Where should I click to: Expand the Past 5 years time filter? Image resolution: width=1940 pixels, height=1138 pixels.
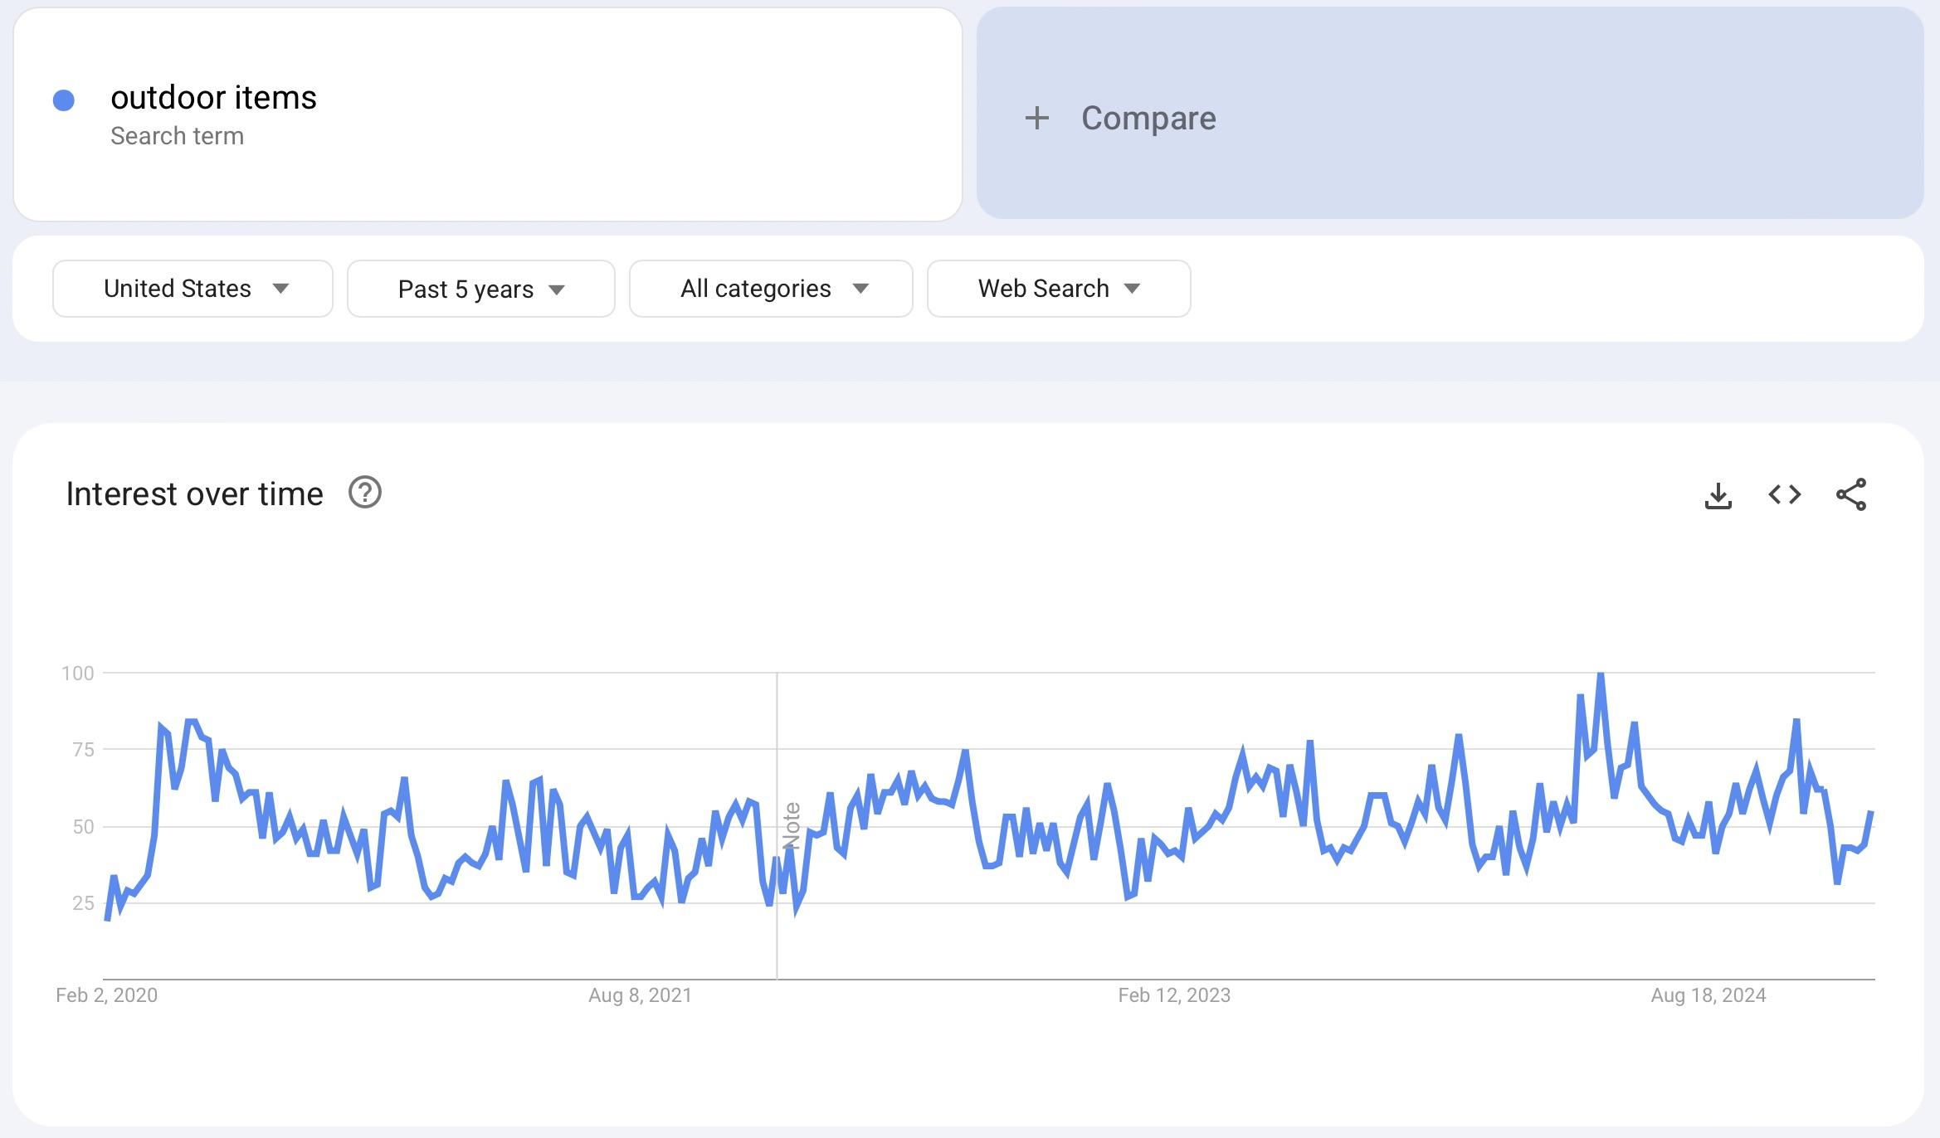click(480, 287)
